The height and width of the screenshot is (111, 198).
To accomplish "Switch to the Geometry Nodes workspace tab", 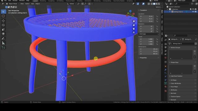I will [x=119, y=1].
